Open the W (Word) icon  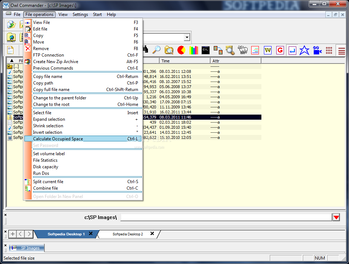pyautogui.click(x=268, y=50)
